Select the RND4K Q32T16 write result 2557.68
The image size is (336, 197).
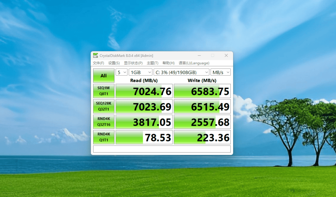point(202,122)
